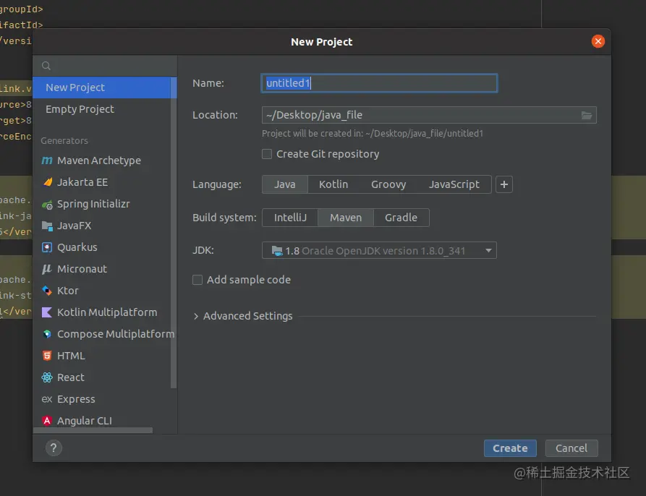Click the Micronaut mu icon
646x496 pixels.
(x=47, y=269)
